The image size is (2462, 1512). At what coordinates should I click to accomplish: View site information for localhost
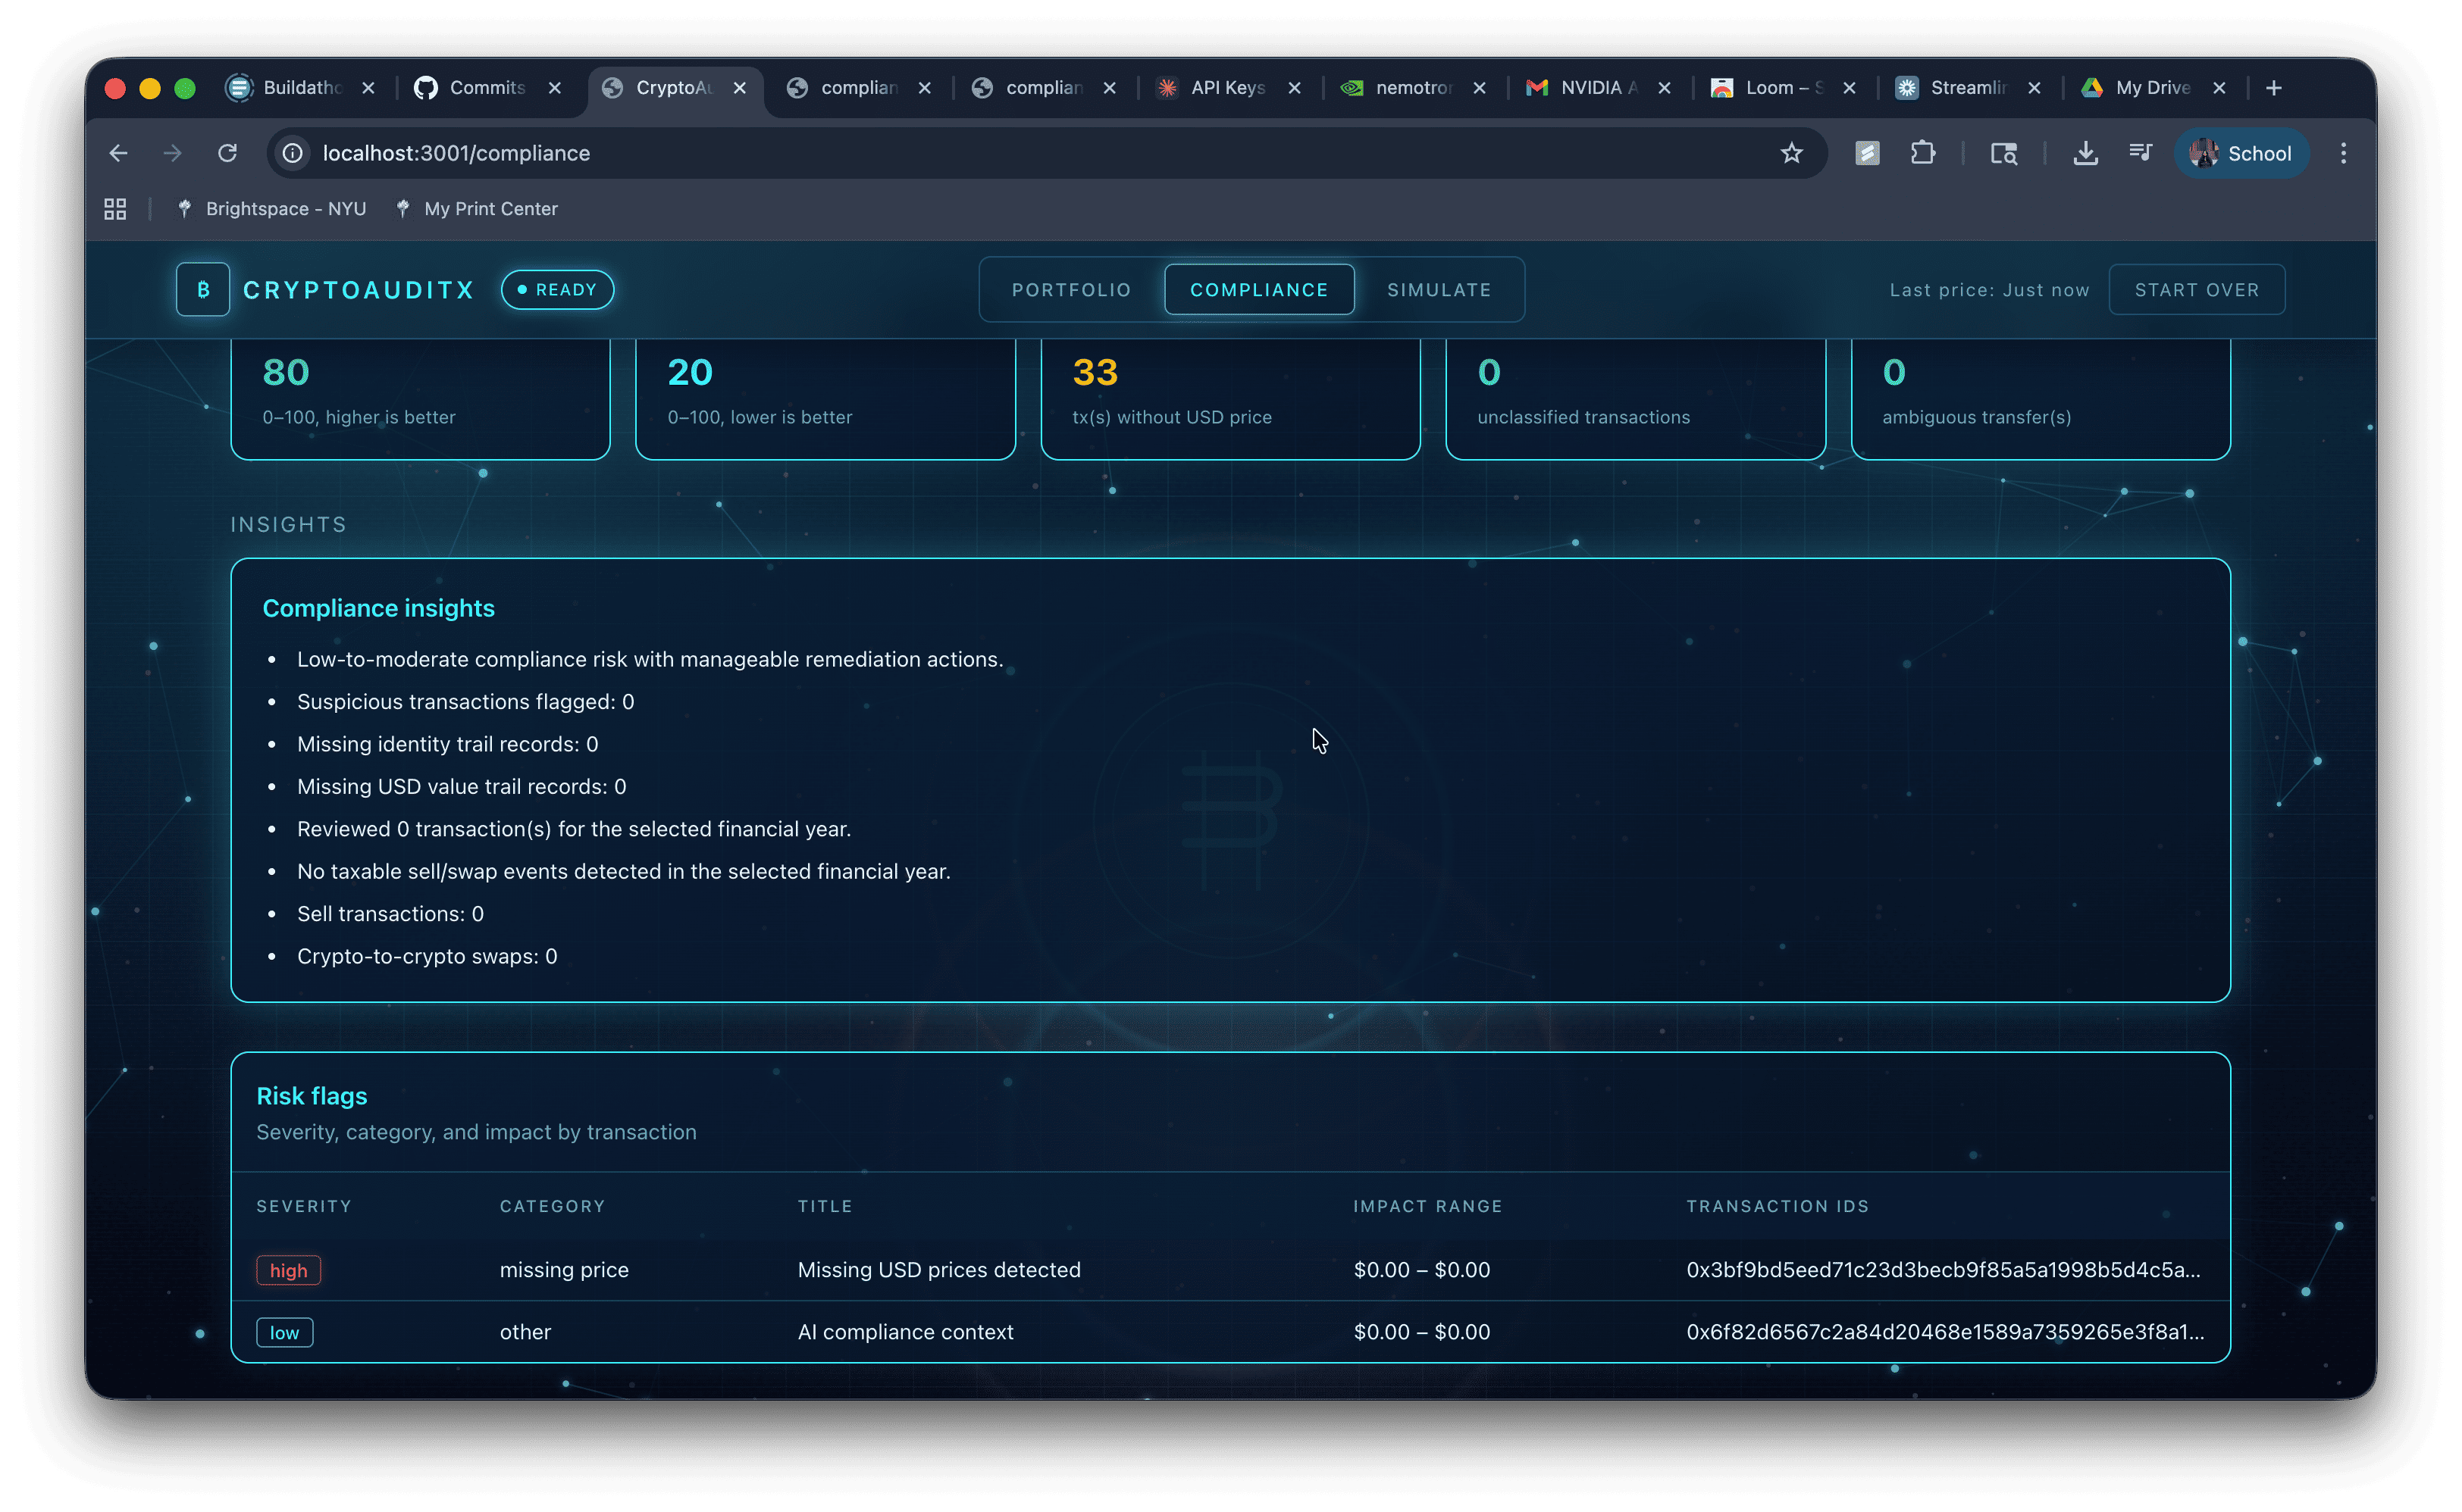(292, 153)
